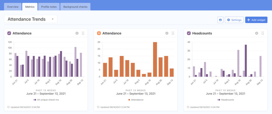The image size is (272, 114).
Task: Open the Profile notes tab
Action: click(x=49, y=7)
